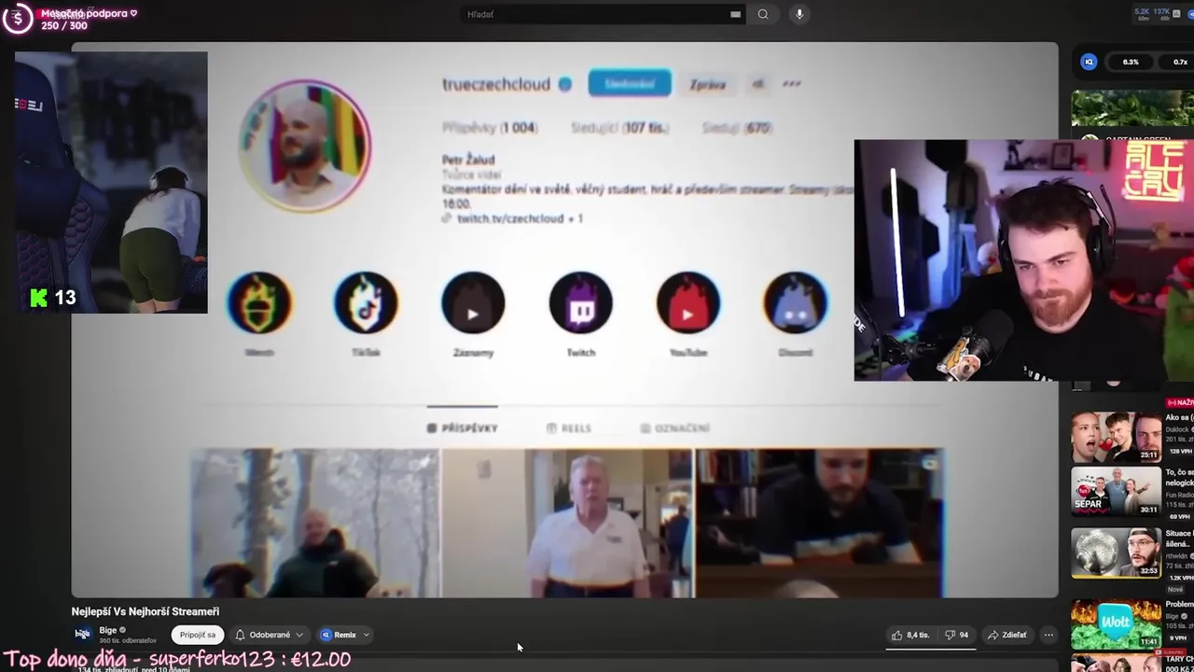Click the top-left chair camera overlay
1194x672 pixels.
click(111, 182)
